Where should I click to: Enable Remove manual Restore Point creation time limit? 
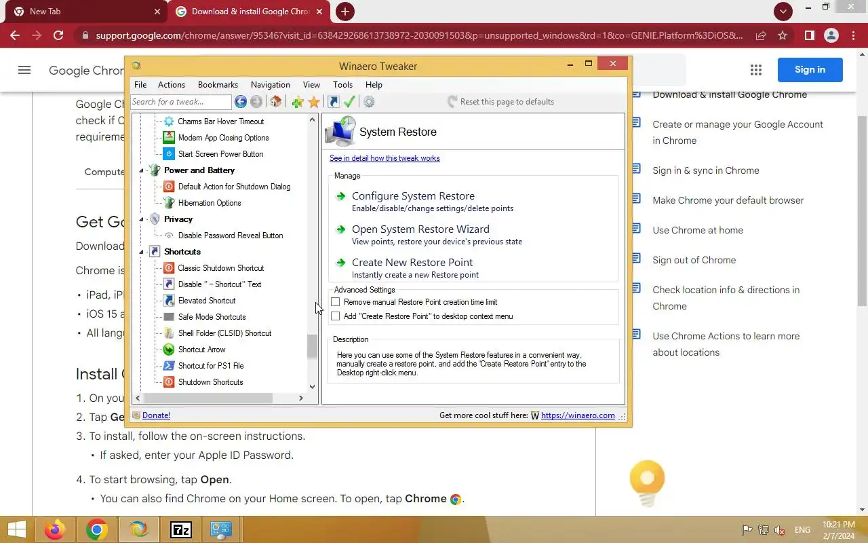335,302
